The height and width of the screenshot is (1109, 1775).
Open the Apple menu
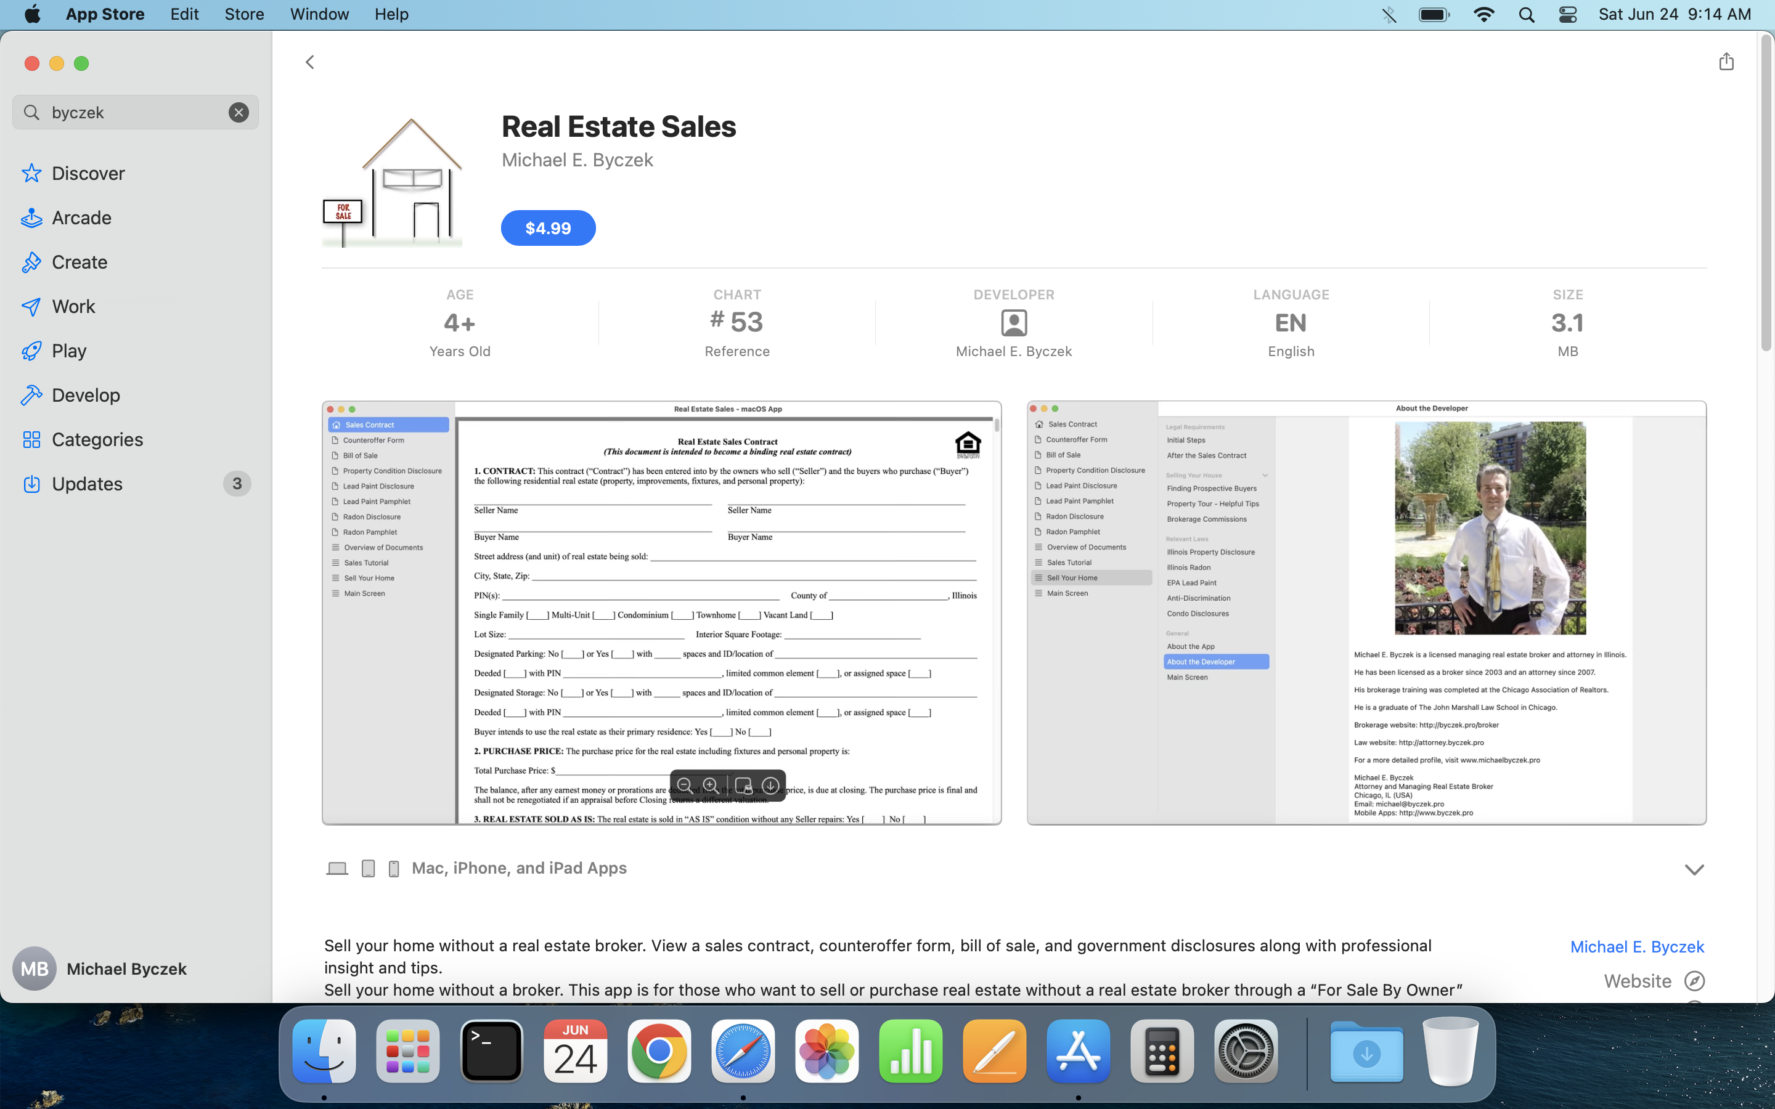click(32, 14)
